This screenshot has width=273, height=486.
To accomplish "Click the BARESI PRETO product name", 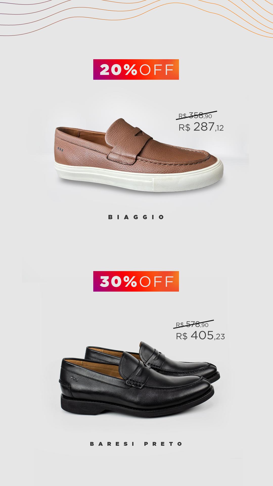I will [136, 444].
